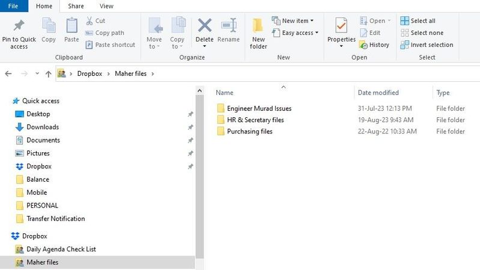This screenshot has width=480, height=270.
Task: Click Select all in the ribbon
Action: pyautogui.click(x=418, y=20)
